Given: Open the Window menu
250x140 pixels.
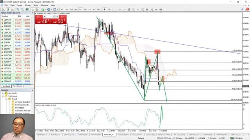Looking at the screenshot, I should coord(44,5).
